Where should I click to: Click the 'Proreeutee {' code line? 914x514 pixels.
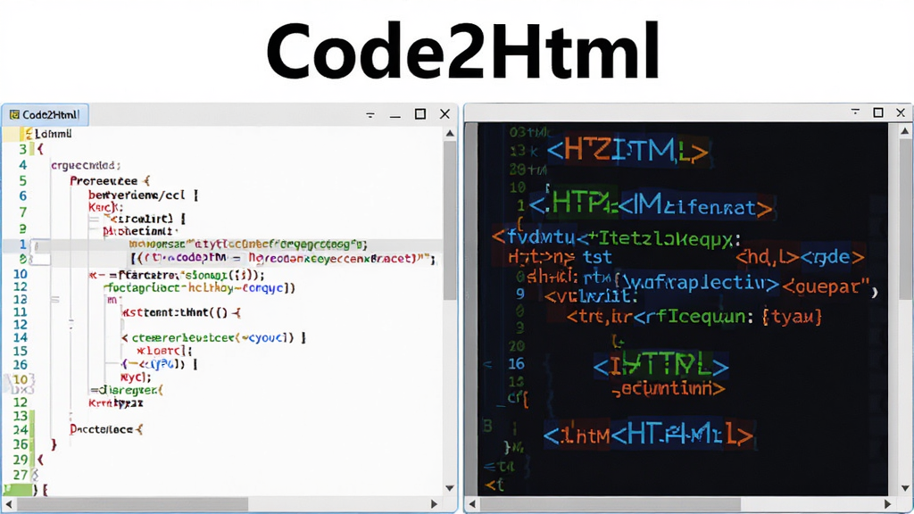110,180
